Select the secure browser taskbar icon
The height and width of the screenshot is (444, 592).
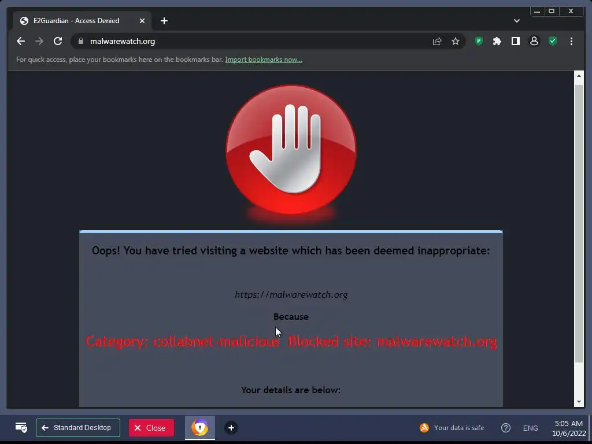click(199, 428)
